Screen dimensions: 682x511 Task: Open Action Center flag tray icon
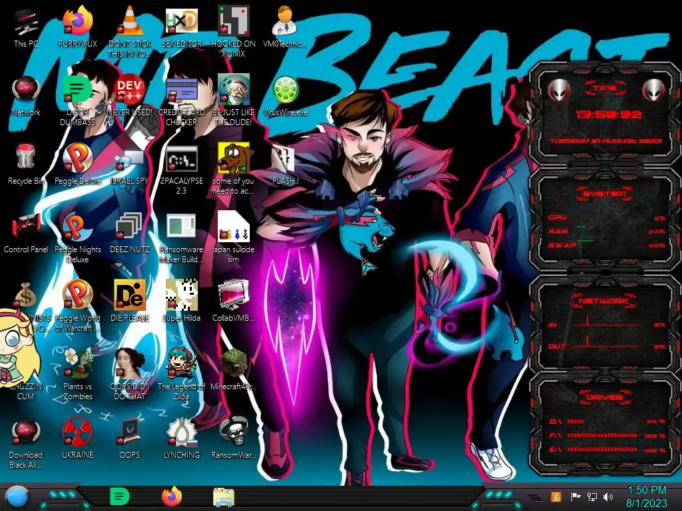coord(575,496)
